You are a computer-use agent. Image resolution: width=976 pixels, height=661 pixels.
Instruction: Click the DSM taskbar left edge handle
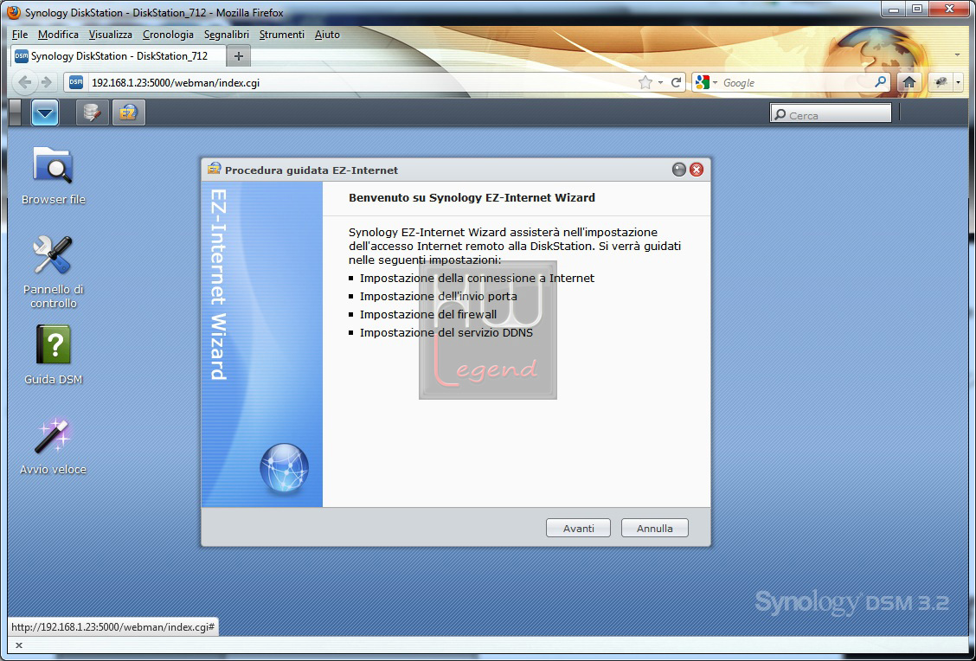tap(15, 112)
